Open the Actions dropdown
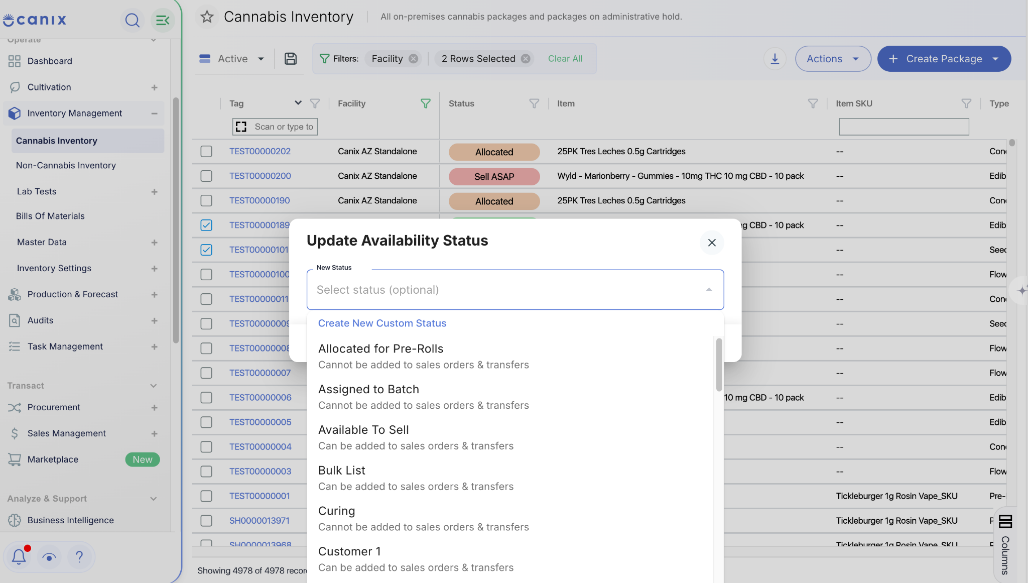Image resolution: width=1028 pixels, height=583 pixels. pos(833,59)
